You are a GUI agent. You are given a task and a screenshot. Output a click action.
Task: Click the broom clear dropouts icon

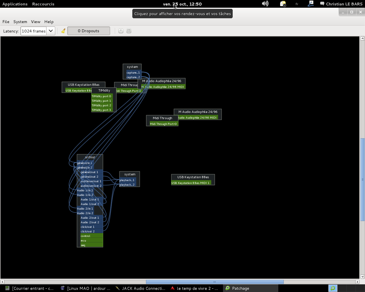pos(63,31)
